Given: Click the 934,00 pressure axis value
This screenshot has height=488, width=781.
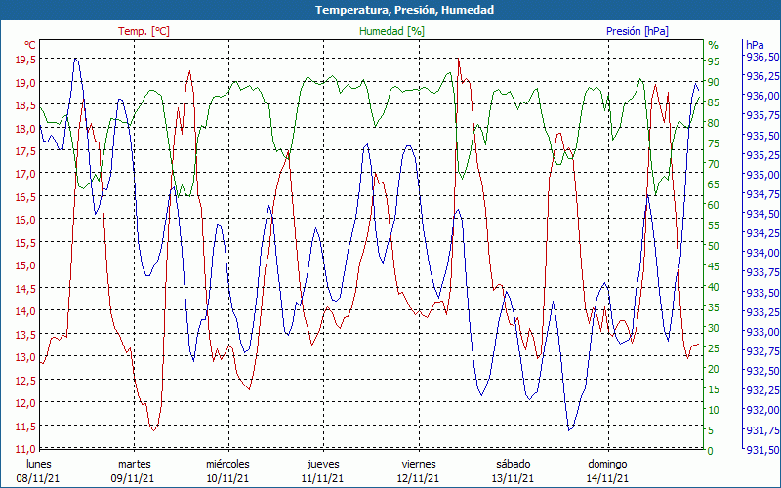Looking at the screenshot, I should [761, 253].
